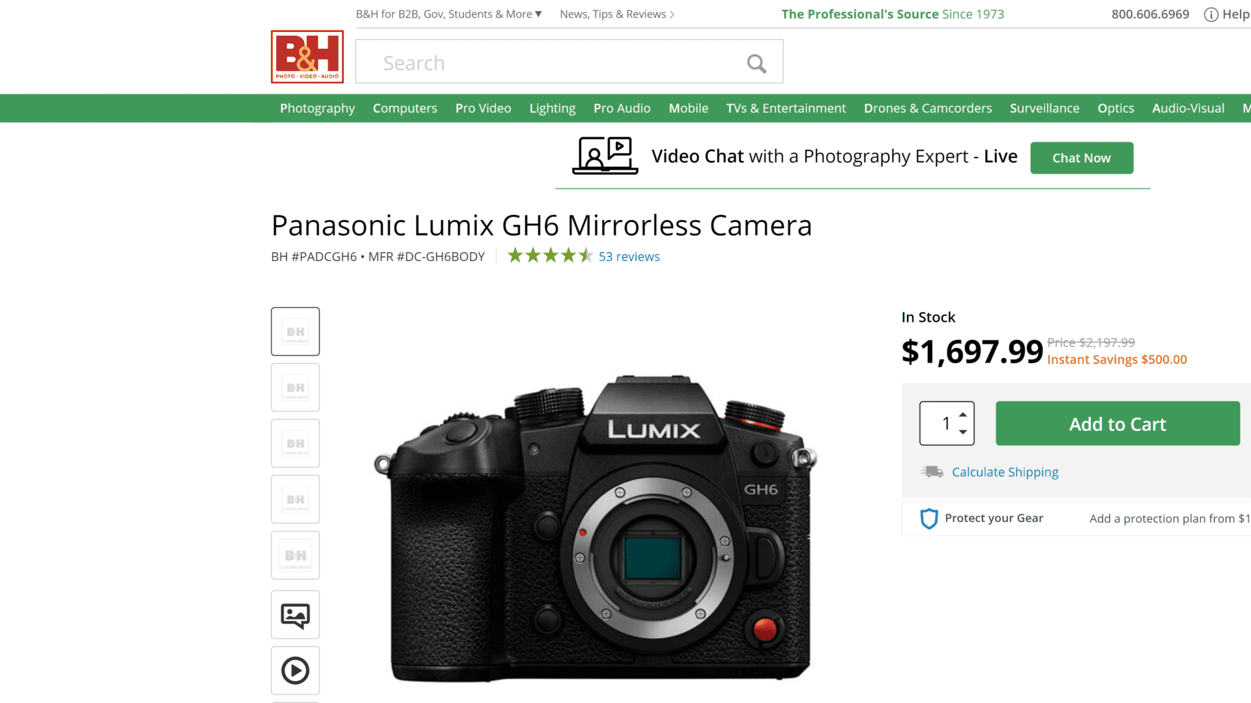Click the shipping truck icon
The height and width of the screenshot is (703, 1251).
pyautogui.click(x=932, y=471)
